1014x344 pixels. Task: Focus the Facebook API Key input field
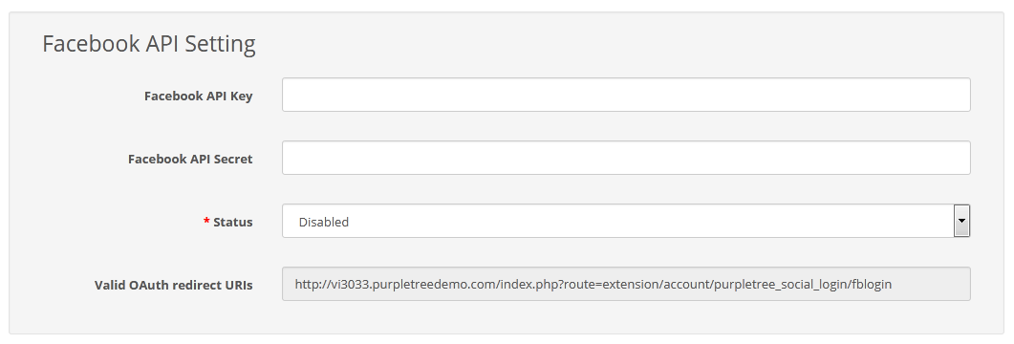(x=626, y=95)
